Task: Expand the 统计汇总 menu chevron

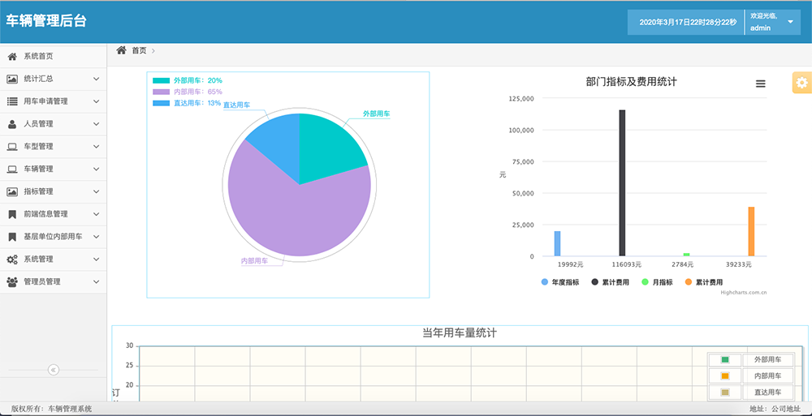Action: pyautogui.click(x=97, y=79)
